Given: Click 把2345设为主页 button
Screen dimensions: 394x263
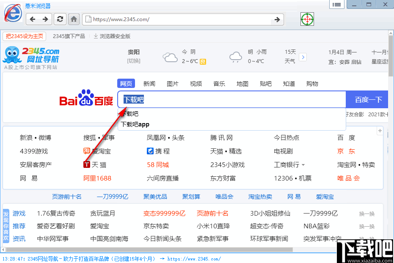Looking at the screenshot, I should point(25,36).
